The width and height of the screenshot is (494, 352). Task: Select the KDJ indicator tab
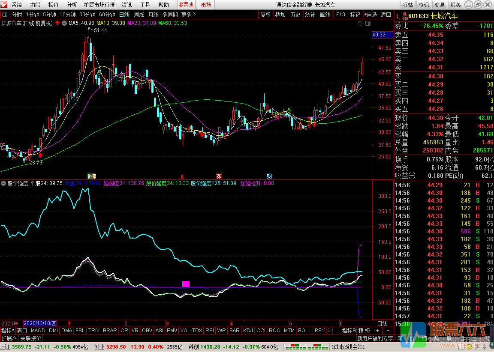[x=248, y=330]
